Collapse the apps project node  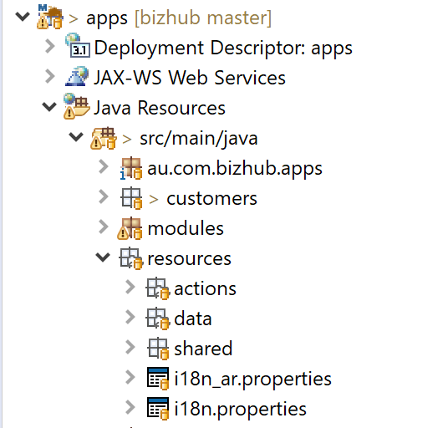click(x=23, y=17)
